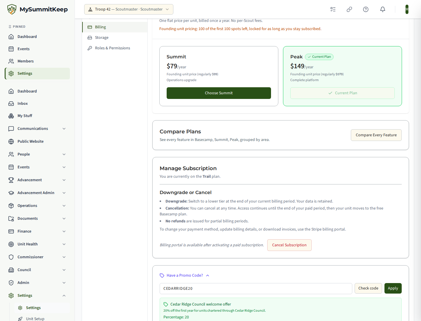Open the checklist icon in top bar
Screen dimensions: 421x321
pos(333,9)
